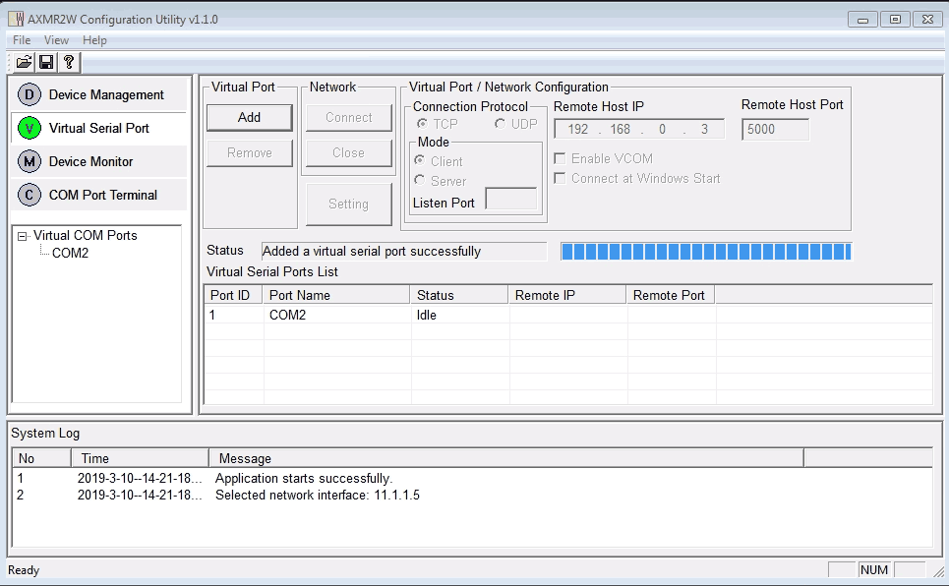Switch to Device Management panel
Image resolution: width=949 pixels, height=586 pixels.
tap(98, 94)
